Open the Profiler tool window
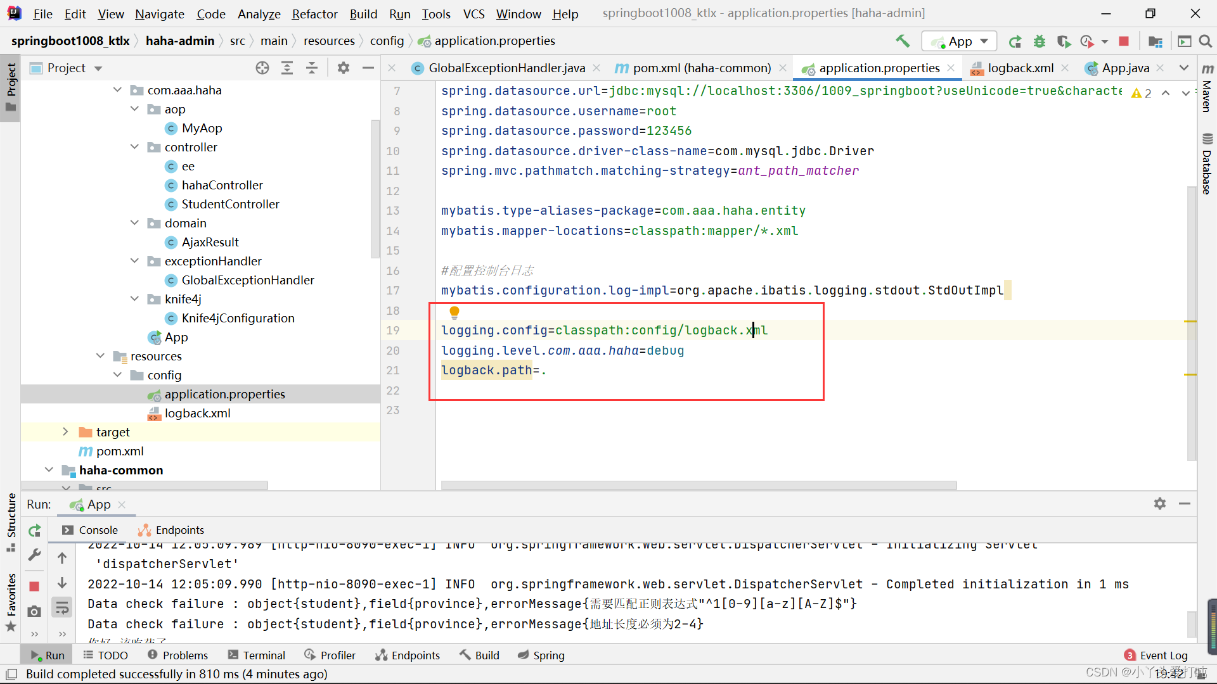The height and width of the screenshot is (684, 1217). [330, 655]
